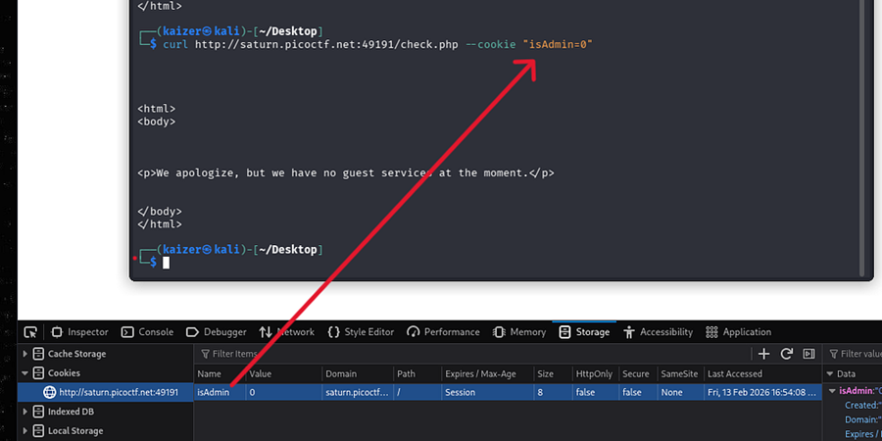Image resolution: width=882 pixels, height=441 pixels.
Task: Toggle the storage details sidebar icon
Action: tap(808, 354)
